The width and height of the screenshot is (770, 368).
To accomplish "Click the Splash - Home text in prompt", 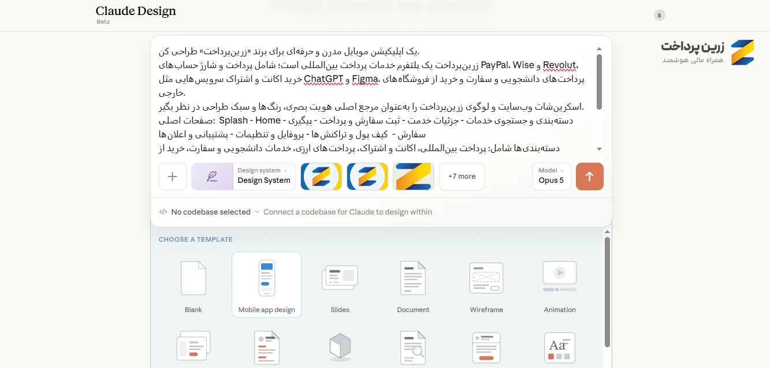I will pos(250,121).
